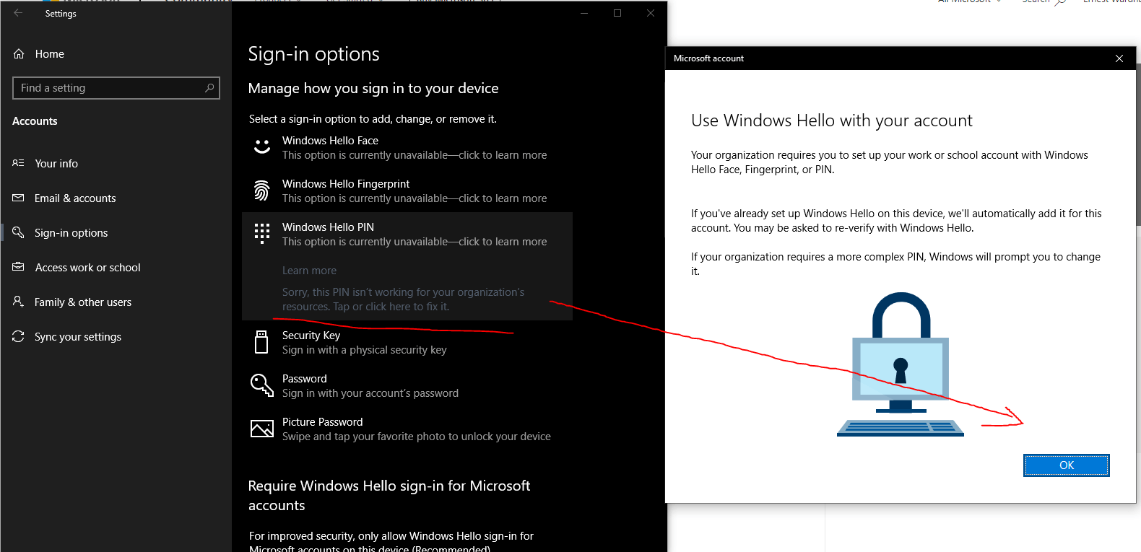The height and width of the screenshot is (552, 1141).
Task: Click 'Require Windows Hello sign-in for Microsoft accounts' heading
Action: tap(389, 496)
